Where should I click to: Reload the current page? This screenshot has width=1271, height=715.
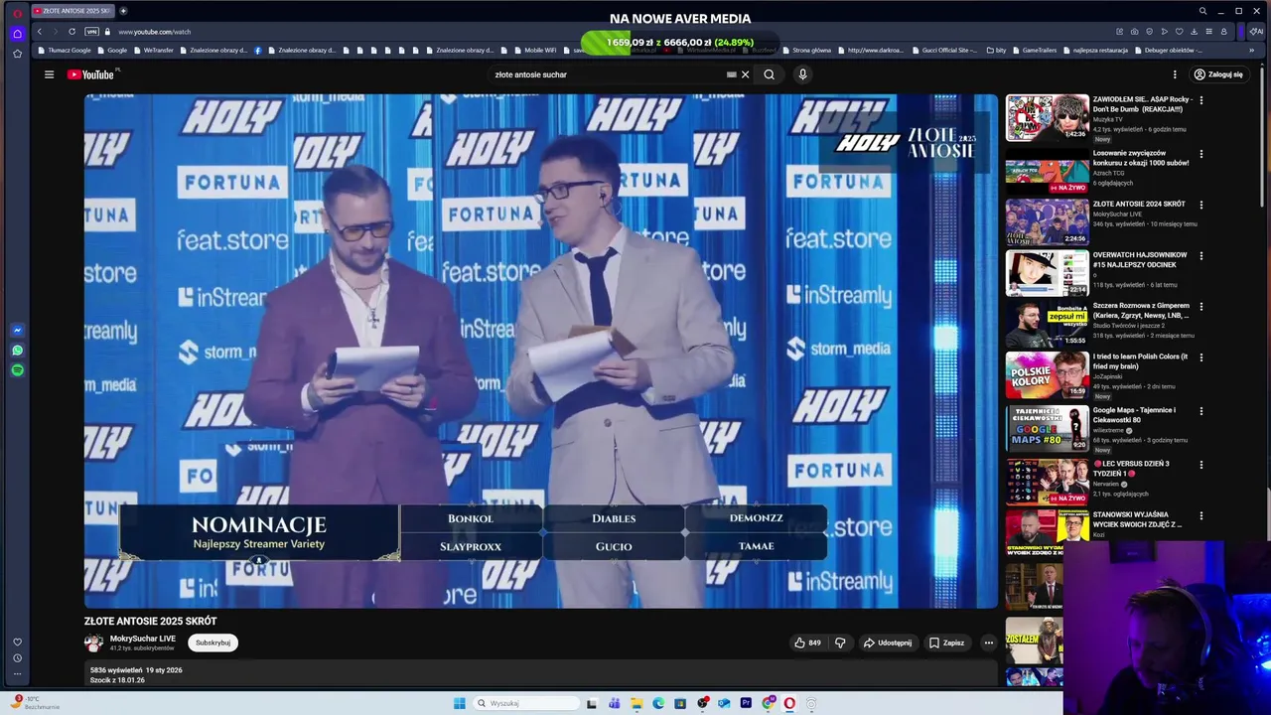71,32
